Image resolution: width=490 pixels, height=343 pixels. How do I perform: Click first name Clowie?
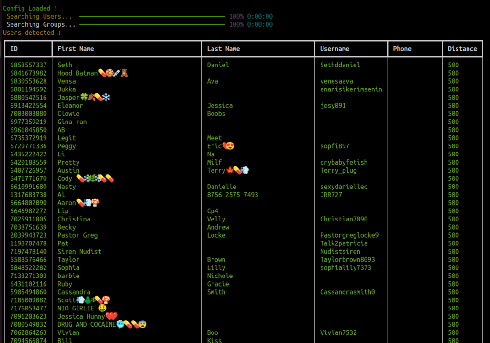point(68,114)
